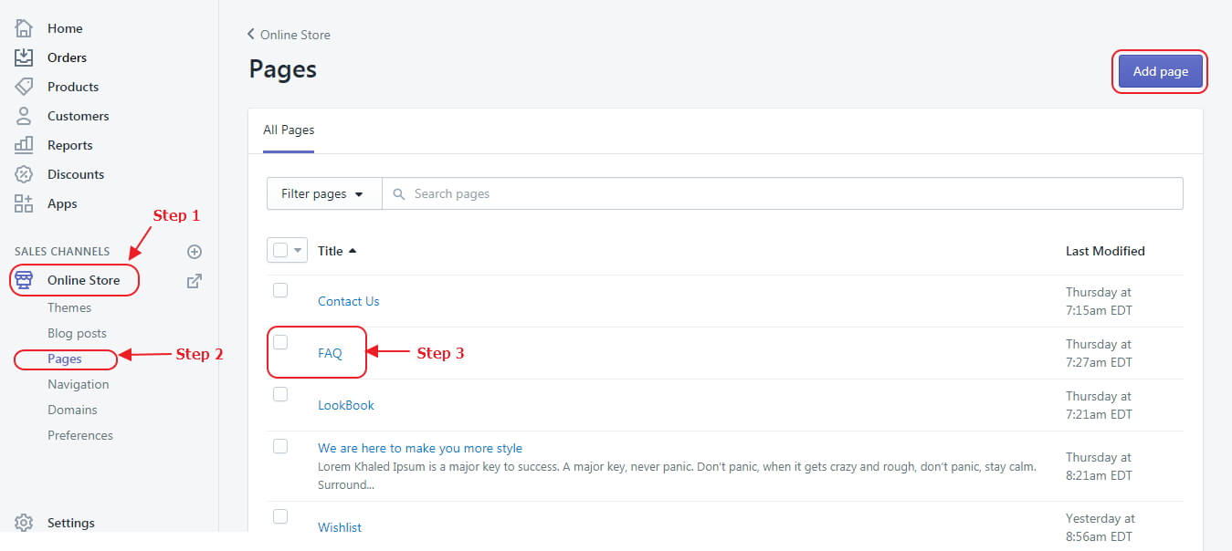This screenshot has width=1232, height=551.
Task: Open the Discounts menu item
Action: (x=76, y=174)
